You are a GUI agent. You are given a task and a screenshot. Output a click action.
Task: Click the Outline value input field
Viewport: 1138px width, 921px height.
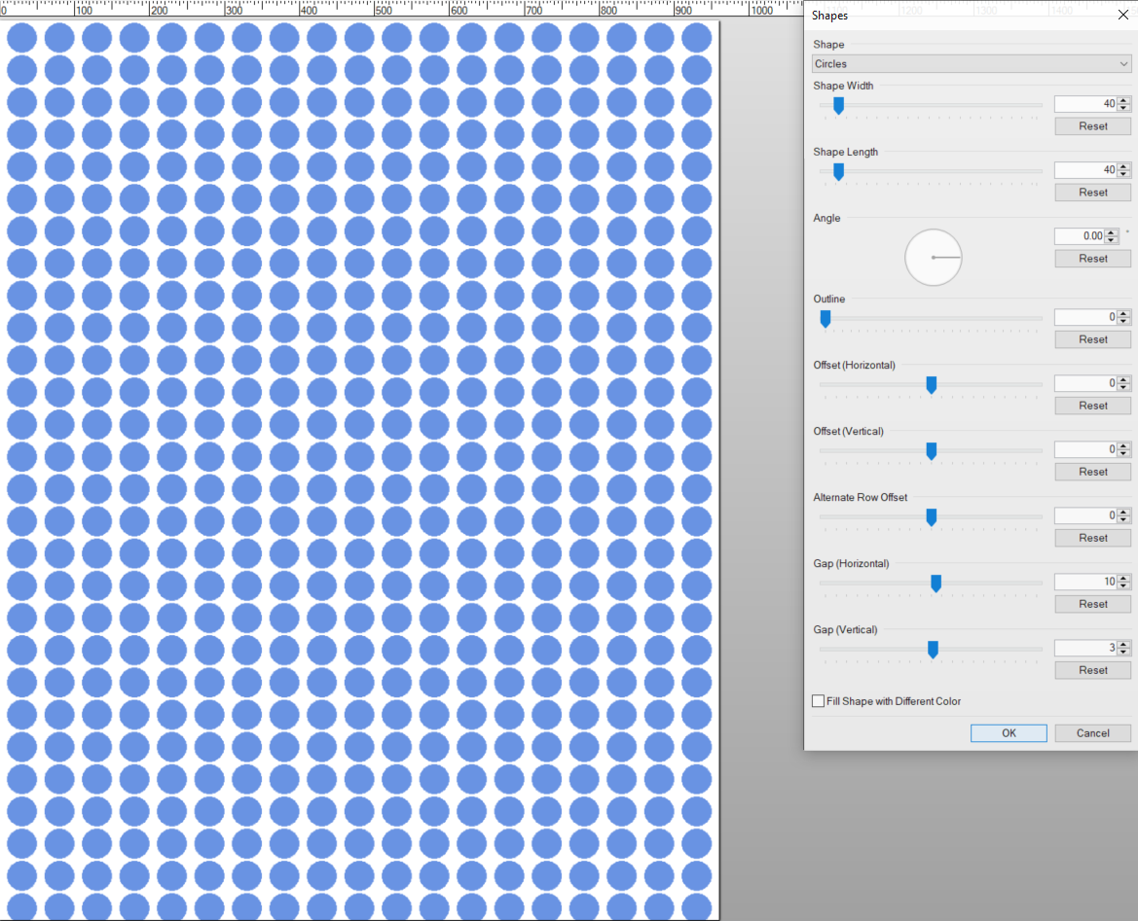pyautogui.click(x=1084, y=317)
